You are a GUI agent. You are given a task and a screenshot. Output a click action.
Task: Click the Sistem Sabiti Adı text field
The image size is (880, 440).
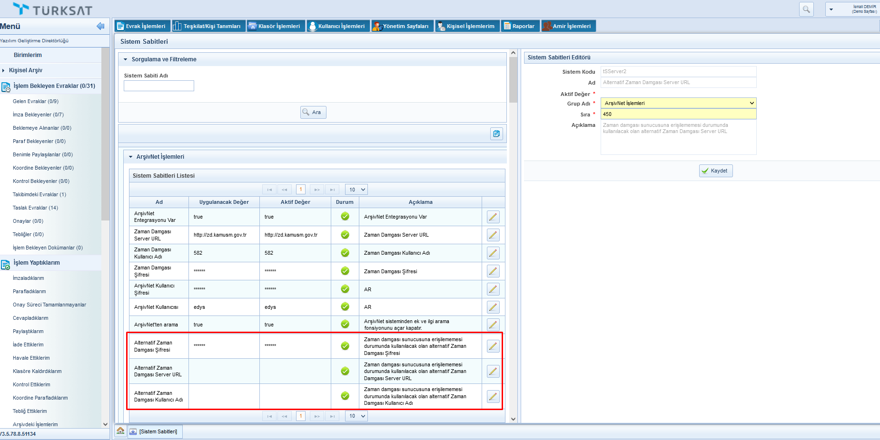[x=158, y=86]
